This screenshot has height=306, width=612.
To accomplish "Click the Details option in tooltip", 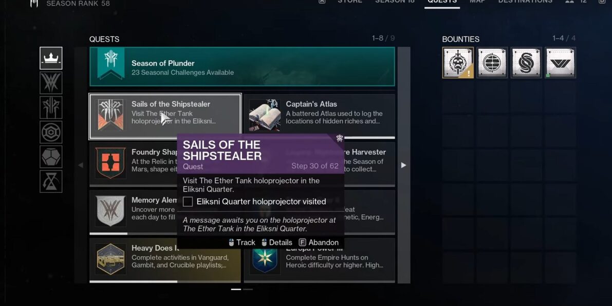I will pyautogui.click(x=277, y=242).
